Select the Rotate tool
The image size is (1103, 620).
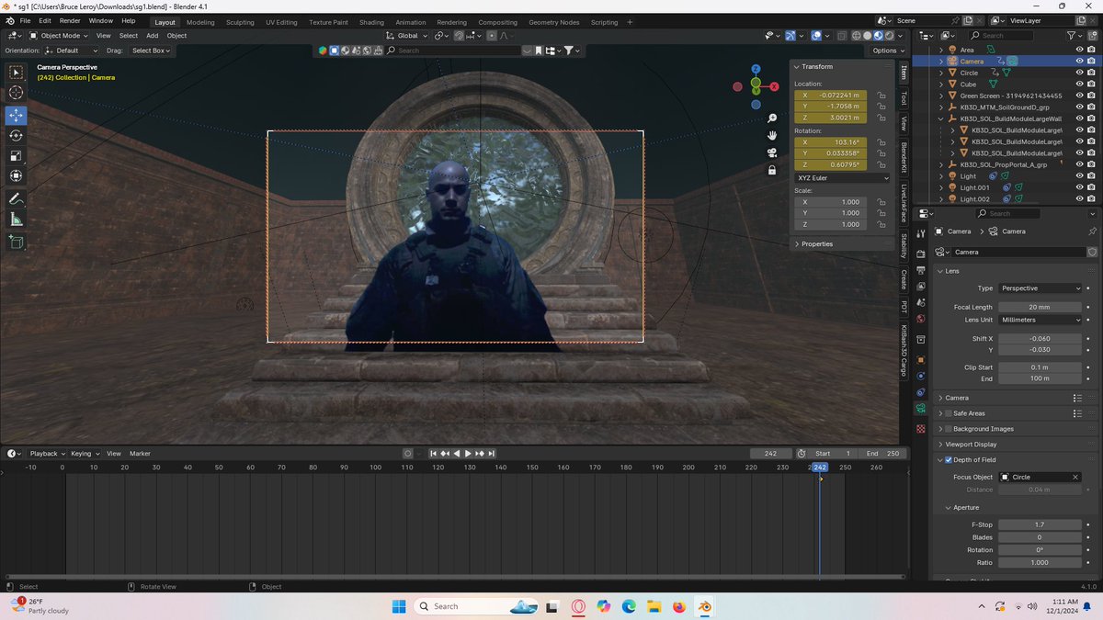coord(17,135)
